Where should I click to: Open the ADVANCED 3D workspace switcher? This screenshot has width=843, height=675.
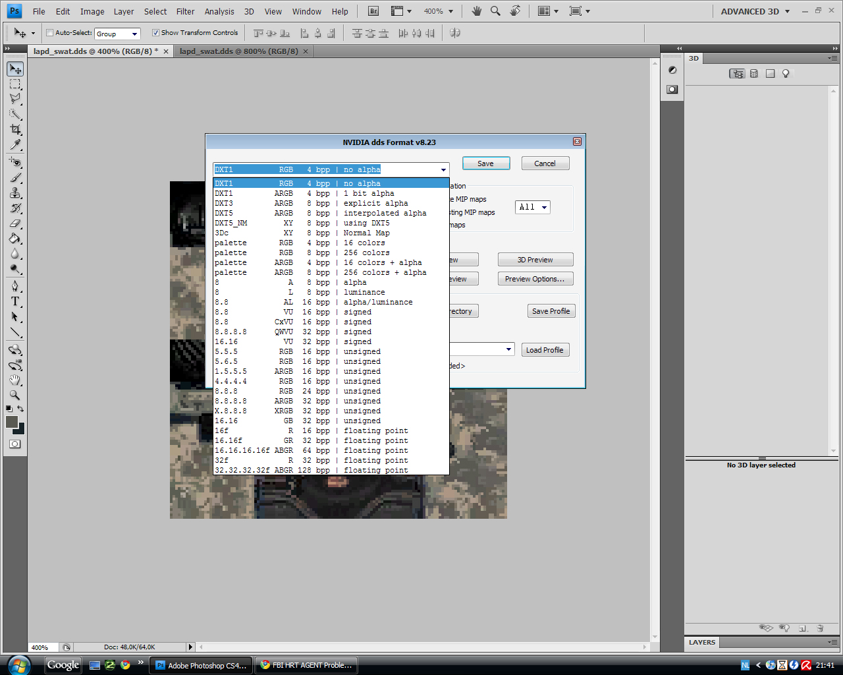click(x=755, y=11)
